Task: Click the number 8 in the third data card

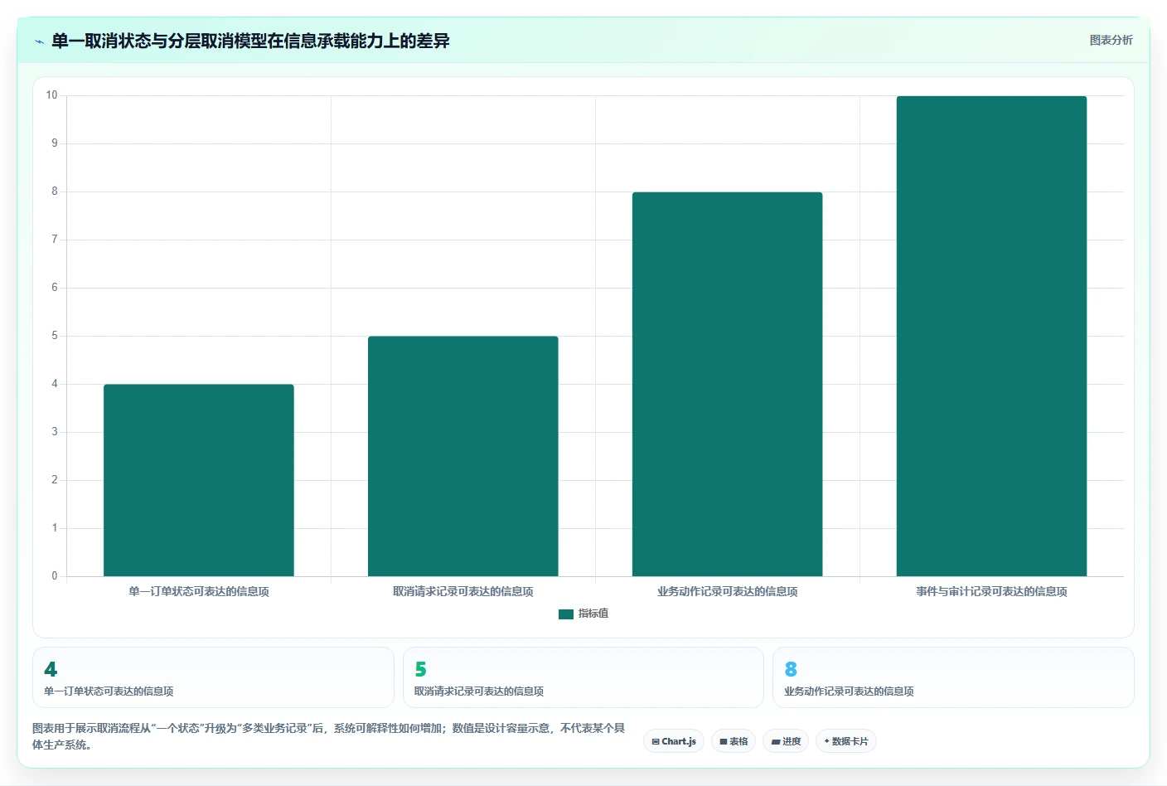Action: coord(791,670)
